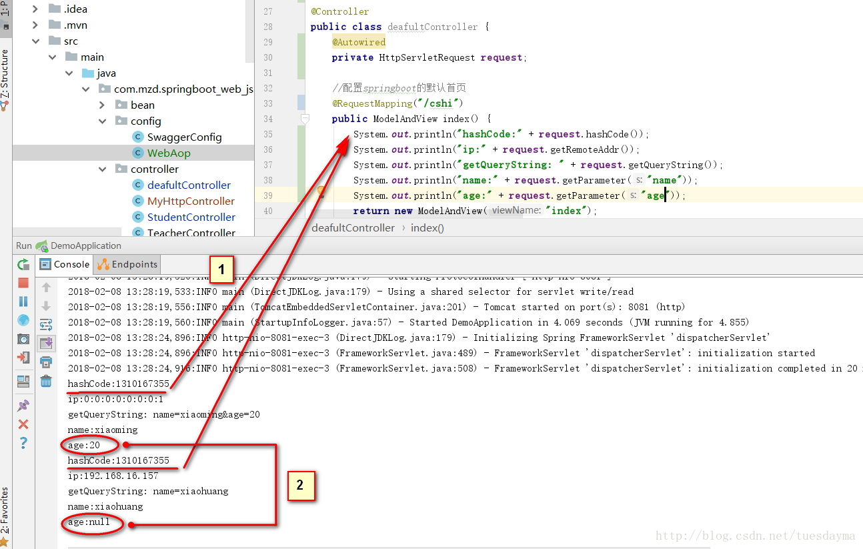Expand the .idea folder
Image resolution: width=863 pixels, height=549 pixels.
[x=35, y=9]
